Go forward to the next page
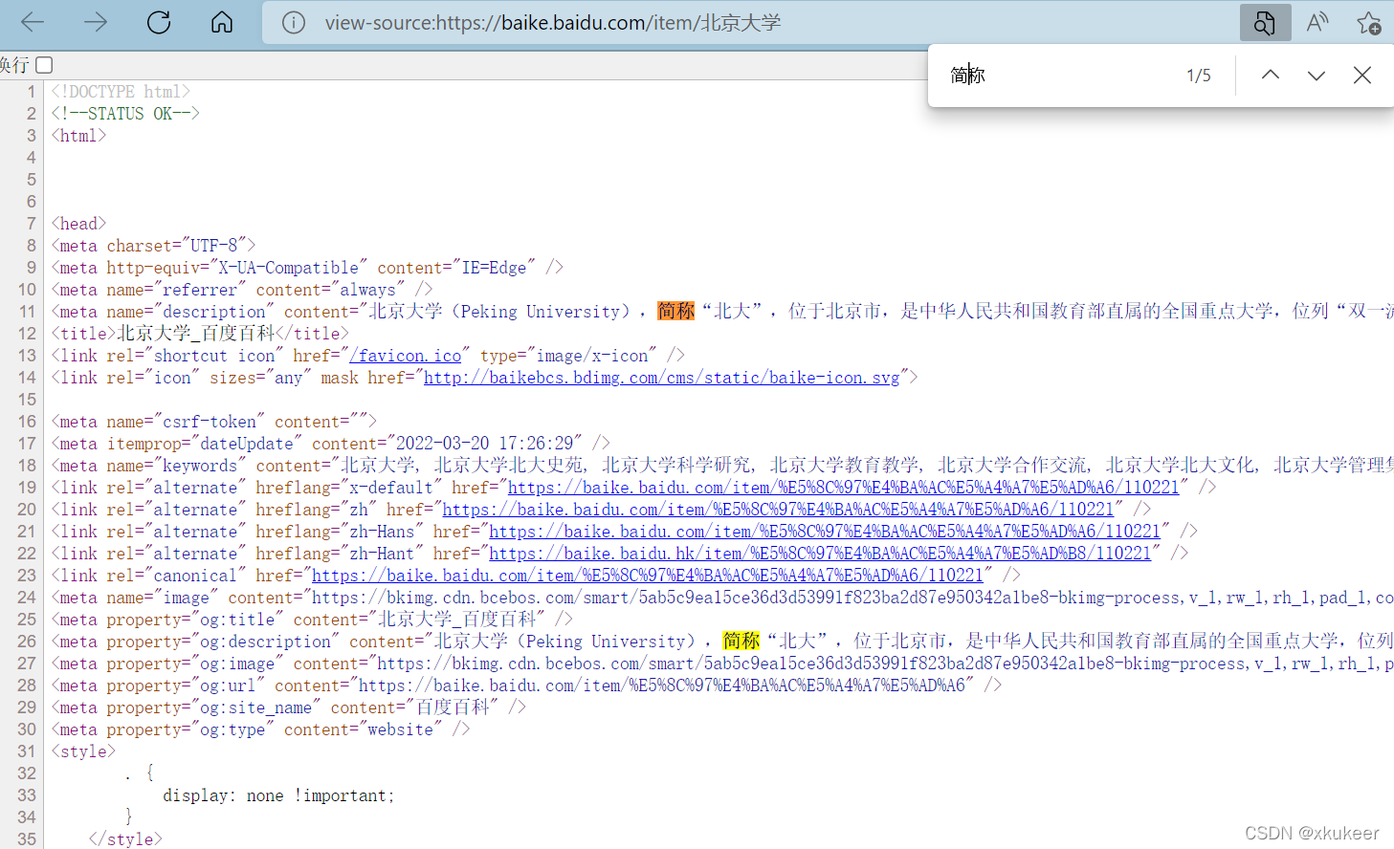The height and width of the screenshot is (849, 1394). click(96, 22)
